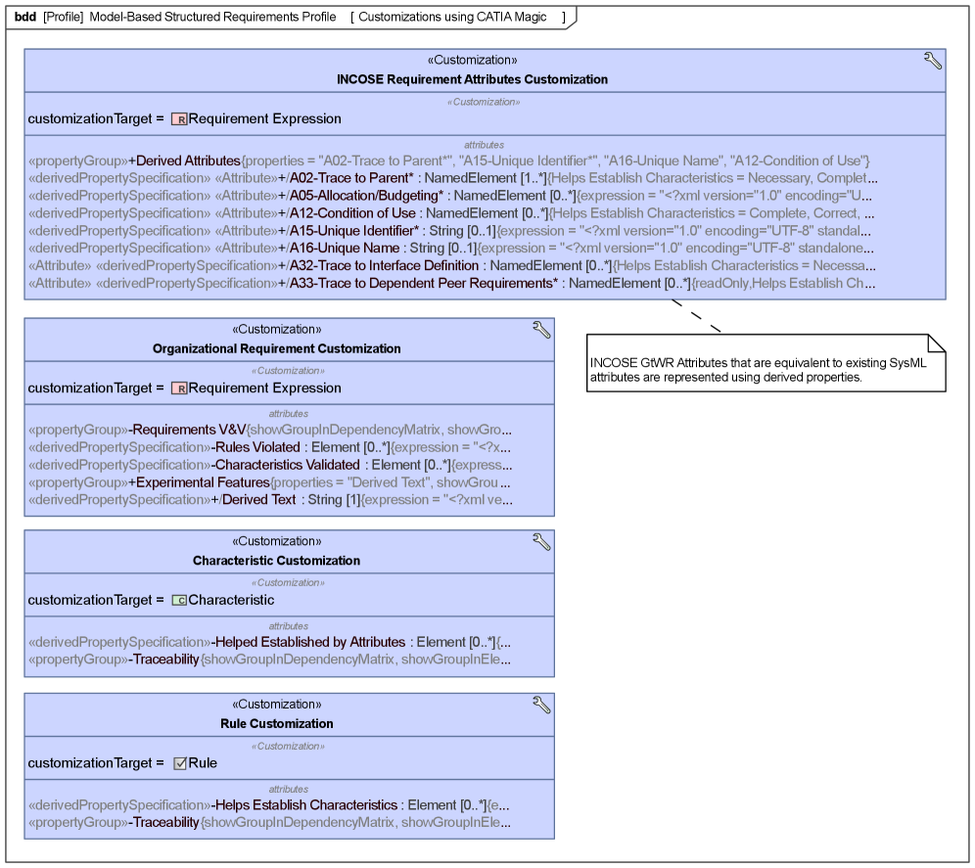This screenshot has height=868, width=975.
Task: Select the A16-Unique Name attribute
Action: tap(451, 249)
